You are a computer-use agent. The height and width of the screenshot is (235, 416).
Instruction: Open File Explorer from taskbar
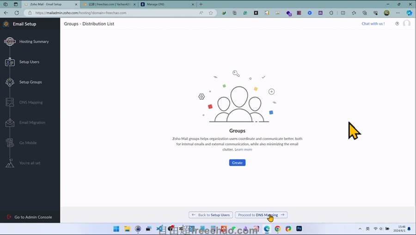tap(127, 229)
